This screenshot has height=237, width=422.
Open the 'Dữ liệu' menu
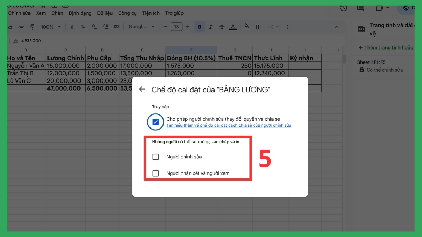105,13
